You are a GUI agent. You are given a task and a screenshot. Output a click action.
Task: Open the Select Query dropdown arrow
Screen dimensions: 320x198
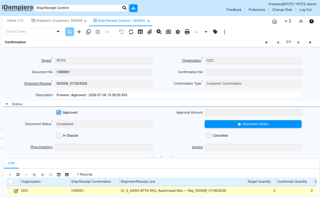click(58, 32)
